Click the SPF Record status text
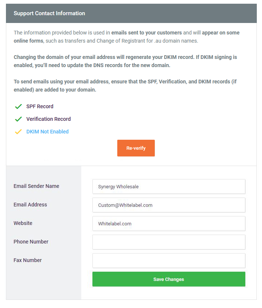Viewport: 262px width, 308px height. pos(40,106)
